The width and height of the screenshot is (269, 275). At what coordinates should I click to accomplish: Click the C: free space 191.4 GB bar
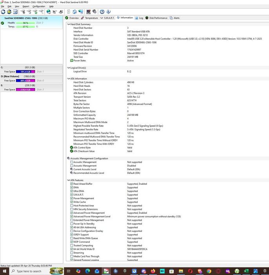25,71
